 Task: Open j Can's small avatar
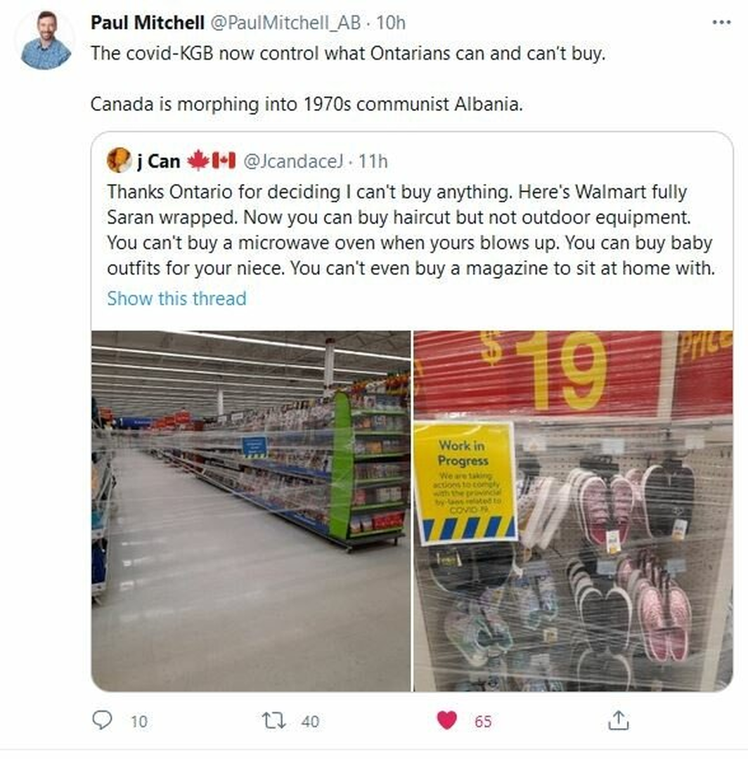(119, 160)
